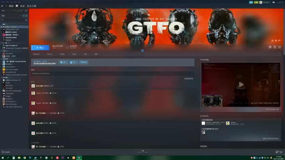The height and width of the screenshot is (160, 285).
Task: Open first tab under the stop button
Action: (36, 54)
